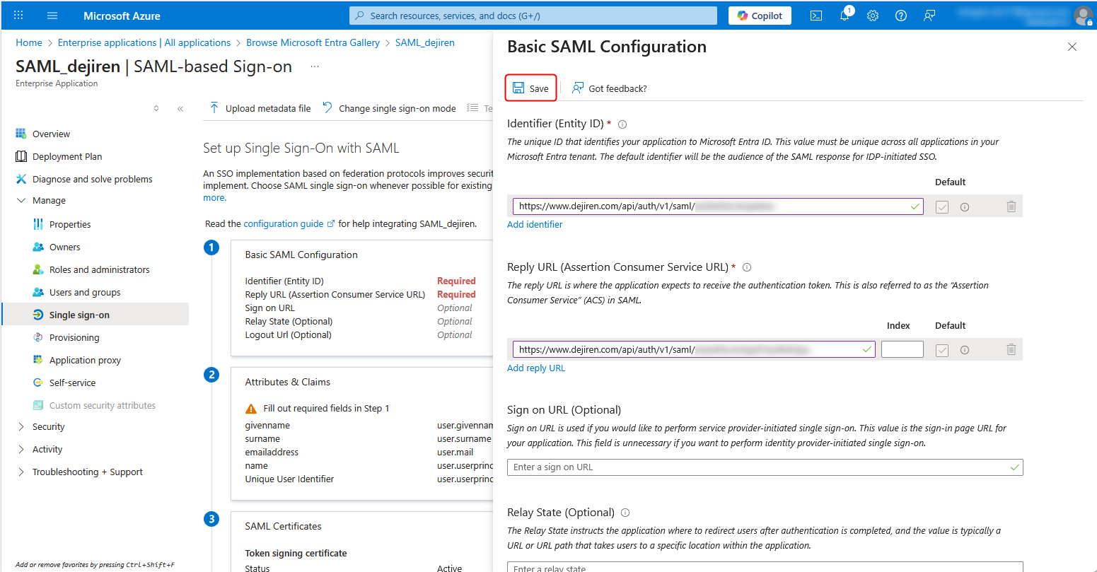
Task: Click the Identifier URL input field
Action: point(718,206)
